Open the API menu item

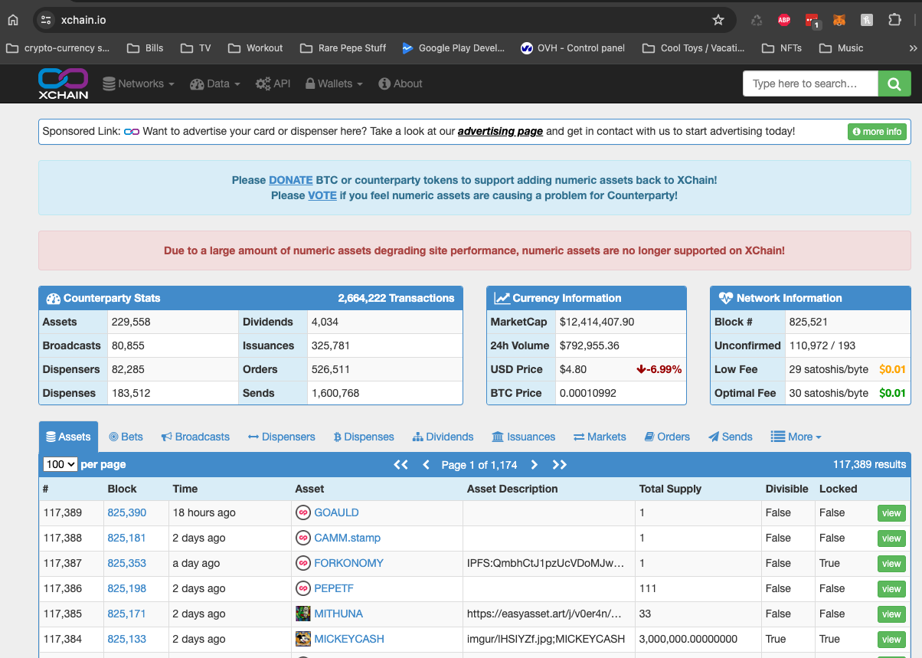pyautogui.click(x=273, y=83)
